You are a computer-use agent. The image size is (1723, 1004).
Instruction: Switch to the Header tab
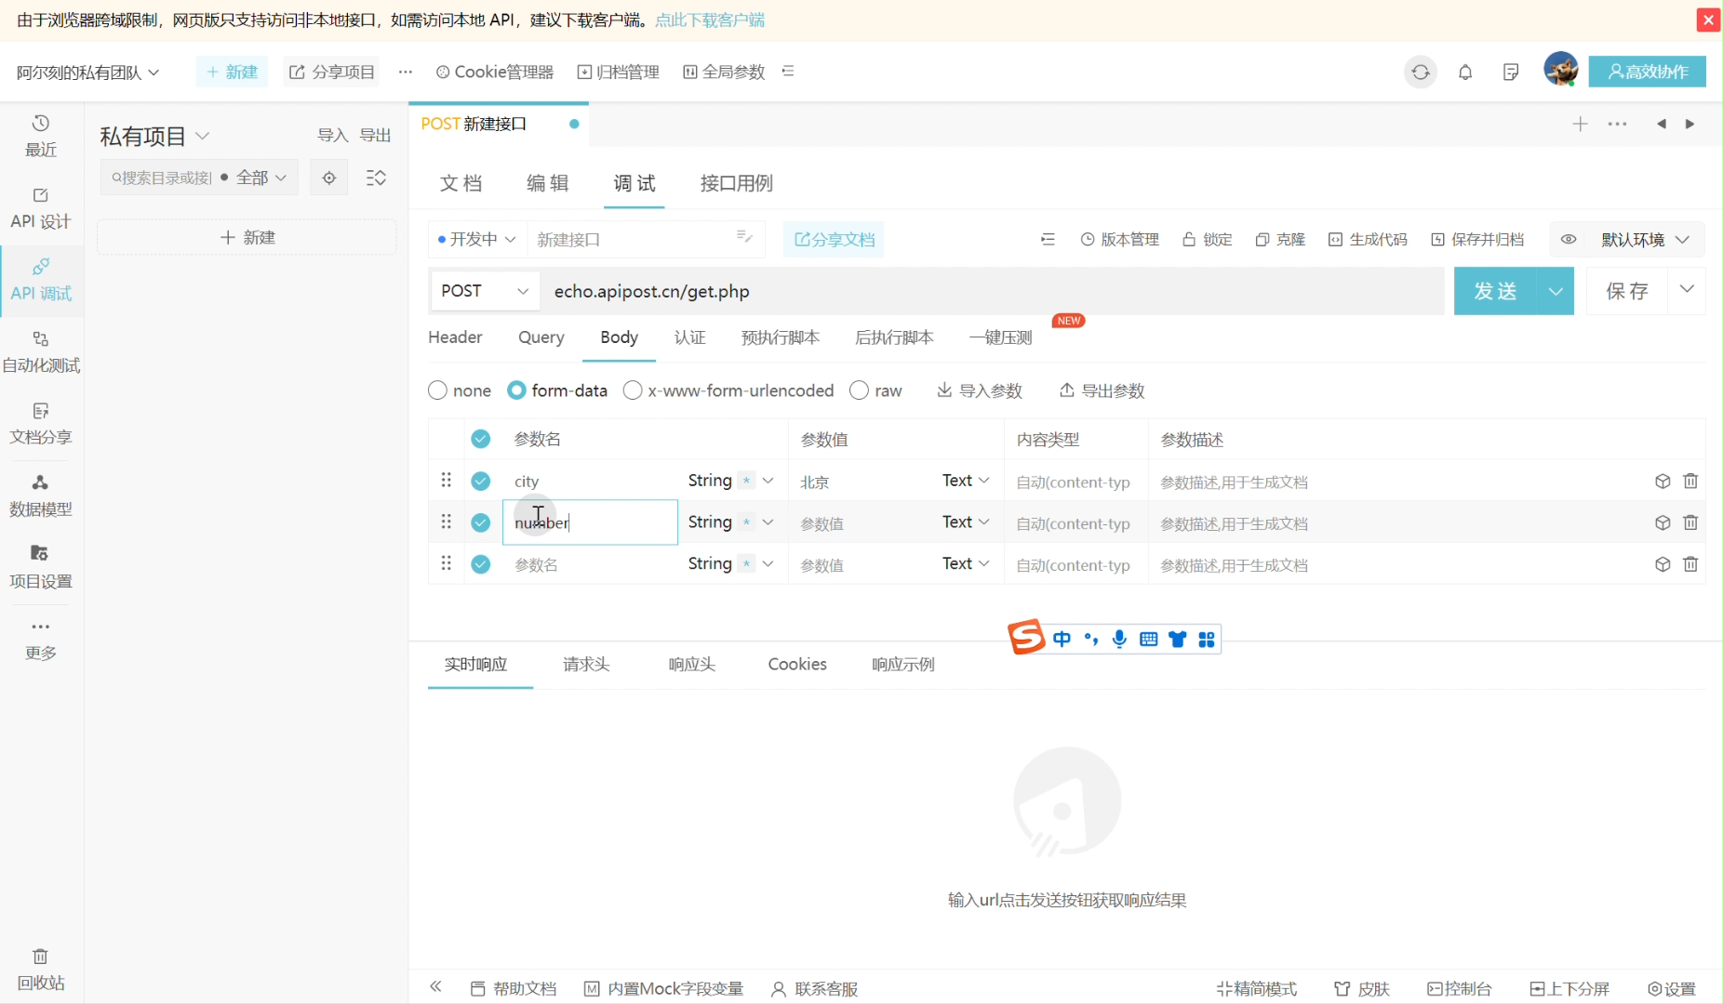(455, 337)
